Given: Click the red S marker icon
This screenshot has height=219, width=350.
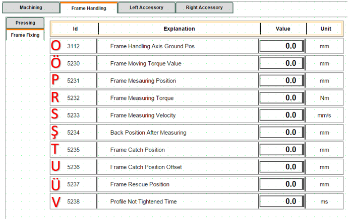Looking at the screenshot, I should pyautogui.click(x=56, y=115).
